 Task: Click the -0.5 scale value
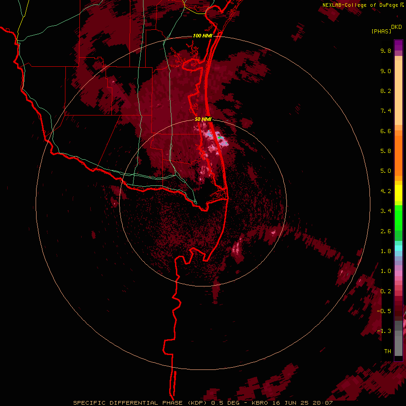point(384,311)
